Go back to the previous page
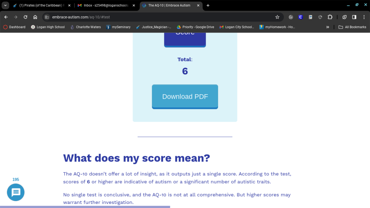The image size is (370, 208). pos(6,17)
